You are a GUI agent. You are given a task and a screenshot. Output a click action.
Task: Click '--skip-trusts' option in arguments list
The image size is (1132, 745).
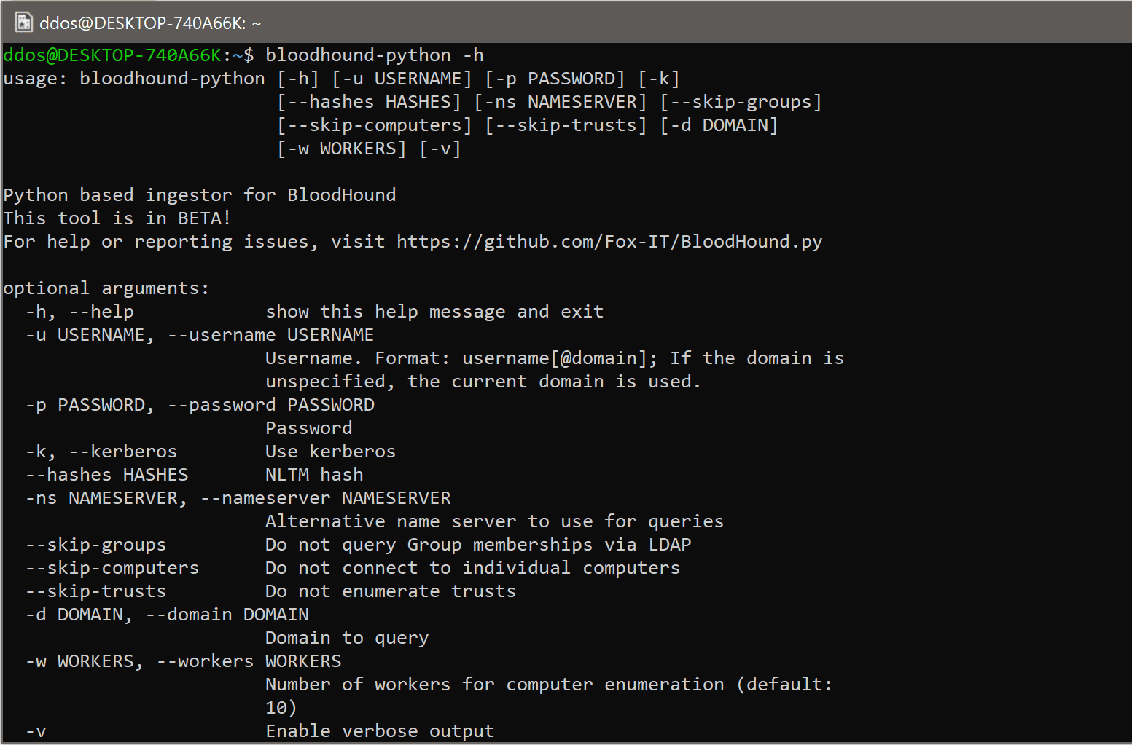click(95, 591)
